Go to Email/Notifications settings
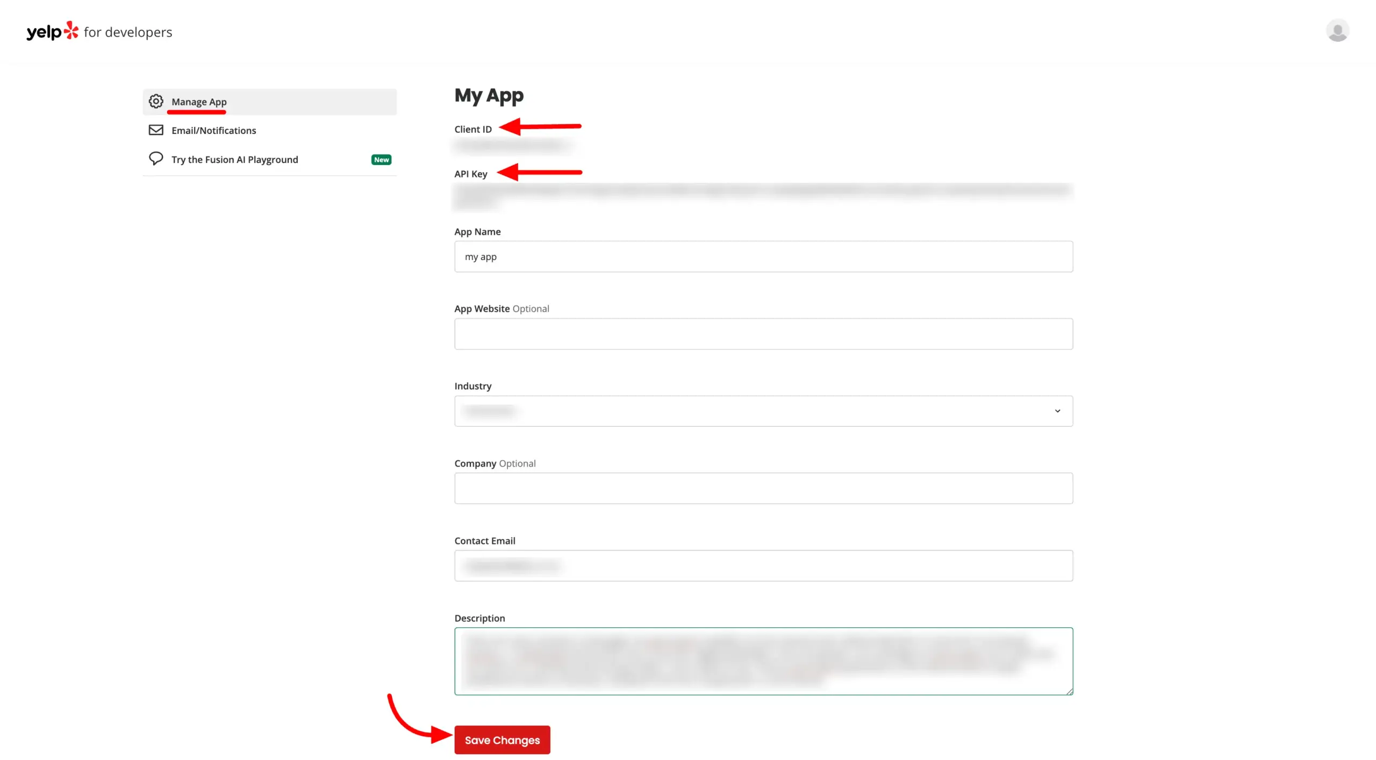Image resolution: width=1376 pixels, height=760 pixels. point(270,131)
